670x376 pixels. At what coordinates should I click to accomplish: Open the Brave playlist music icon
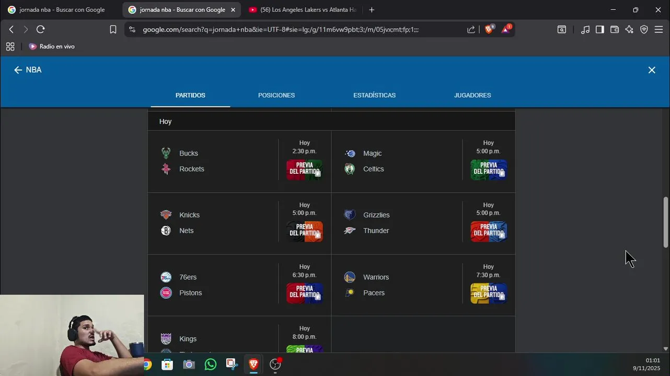585,30
